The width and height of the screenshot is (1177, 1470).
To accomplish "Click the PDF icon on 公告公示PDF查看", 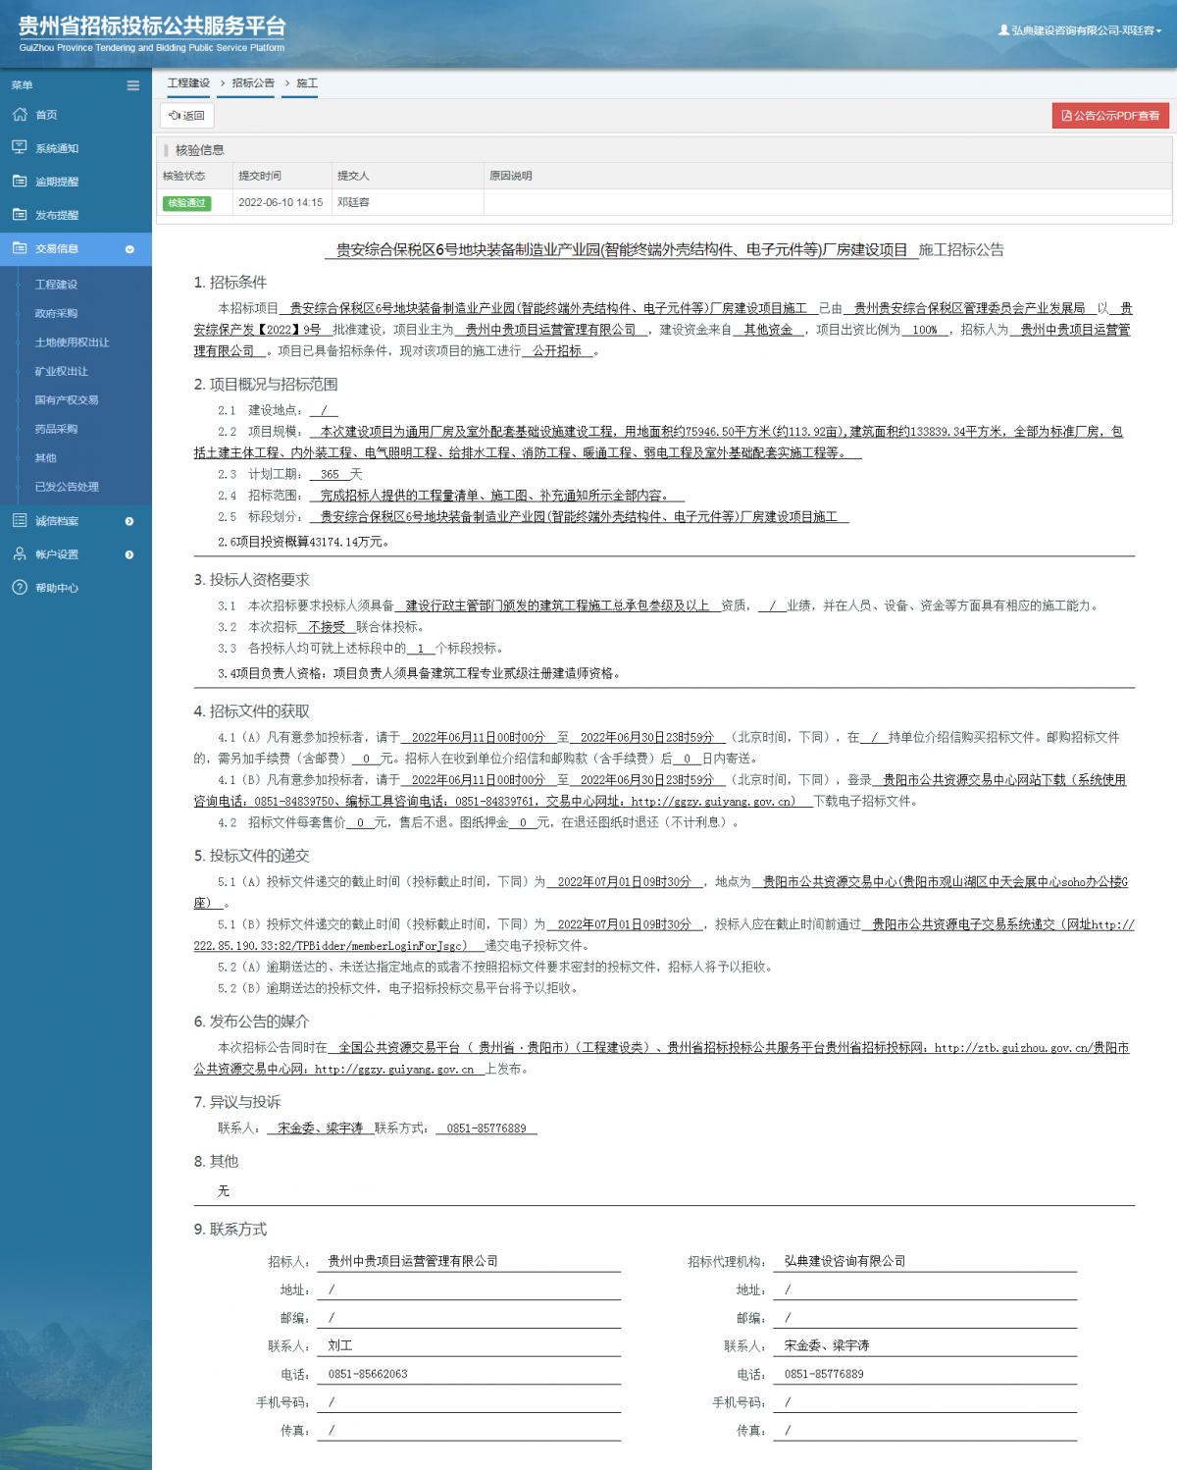I will [1066, 116].
